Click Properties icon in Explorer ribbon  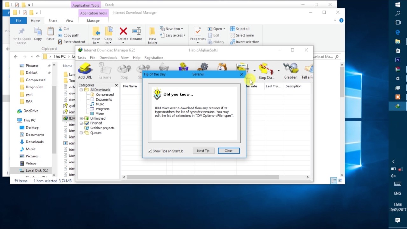(198, 35)
